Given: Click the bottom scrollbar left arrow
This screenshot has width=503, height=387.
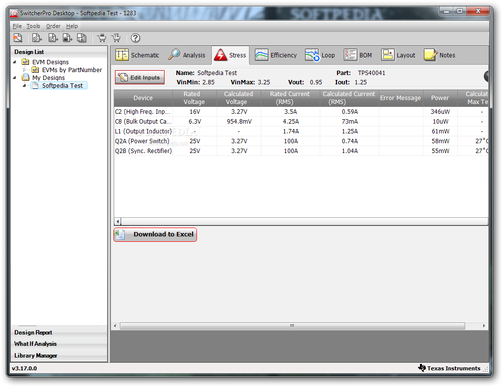Looking at the screenshot, I should (115, 326).
